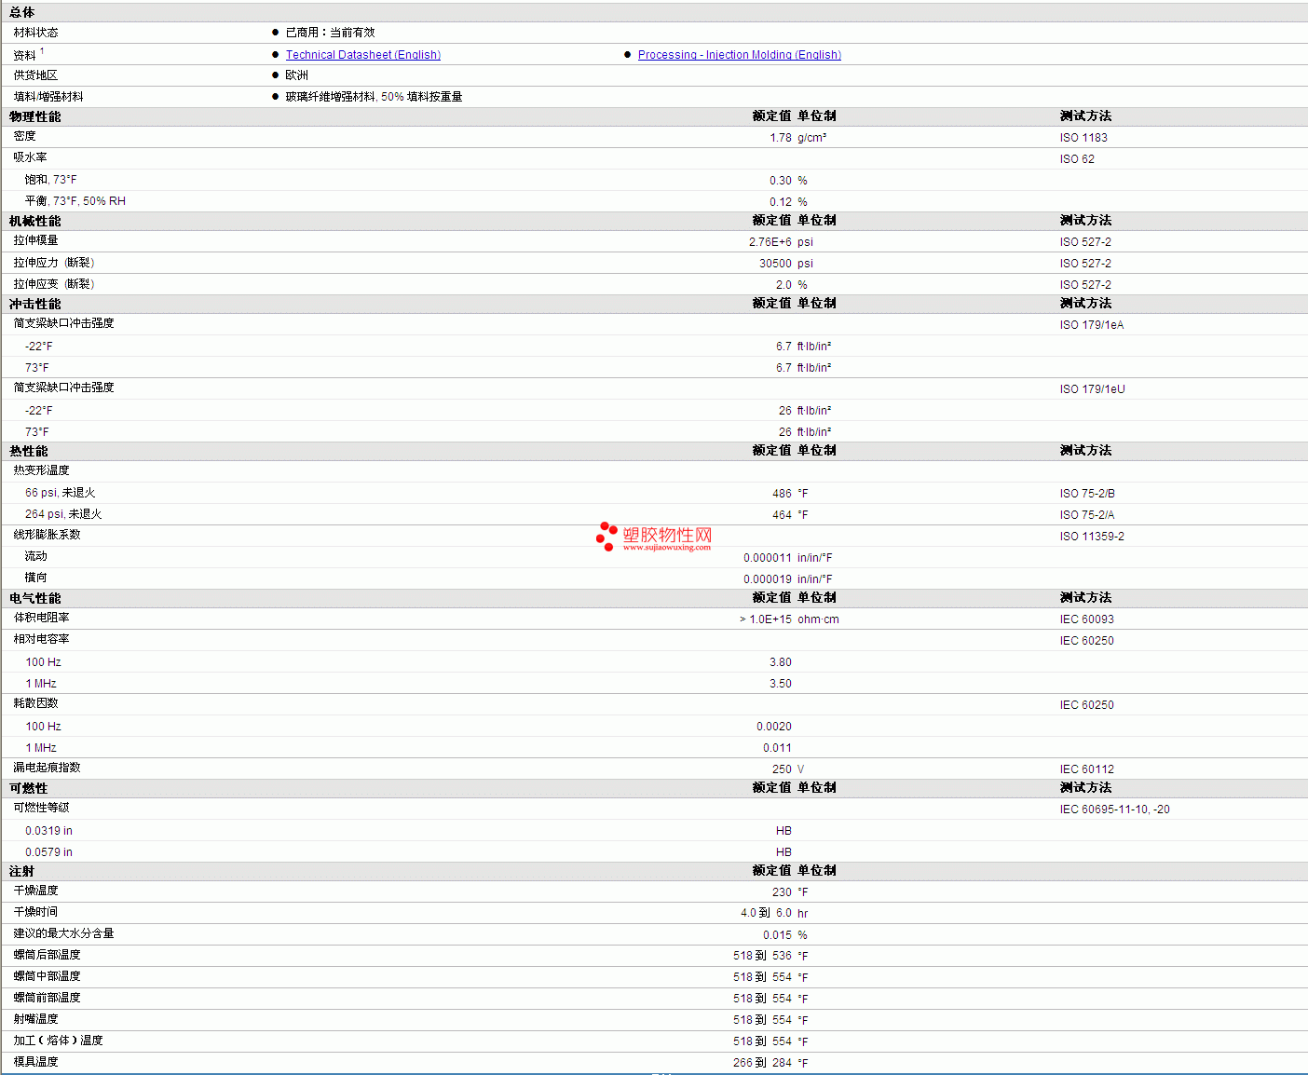Select the 体积电阻率 row label
The image size is (1308, 1075).
point(41,618)
